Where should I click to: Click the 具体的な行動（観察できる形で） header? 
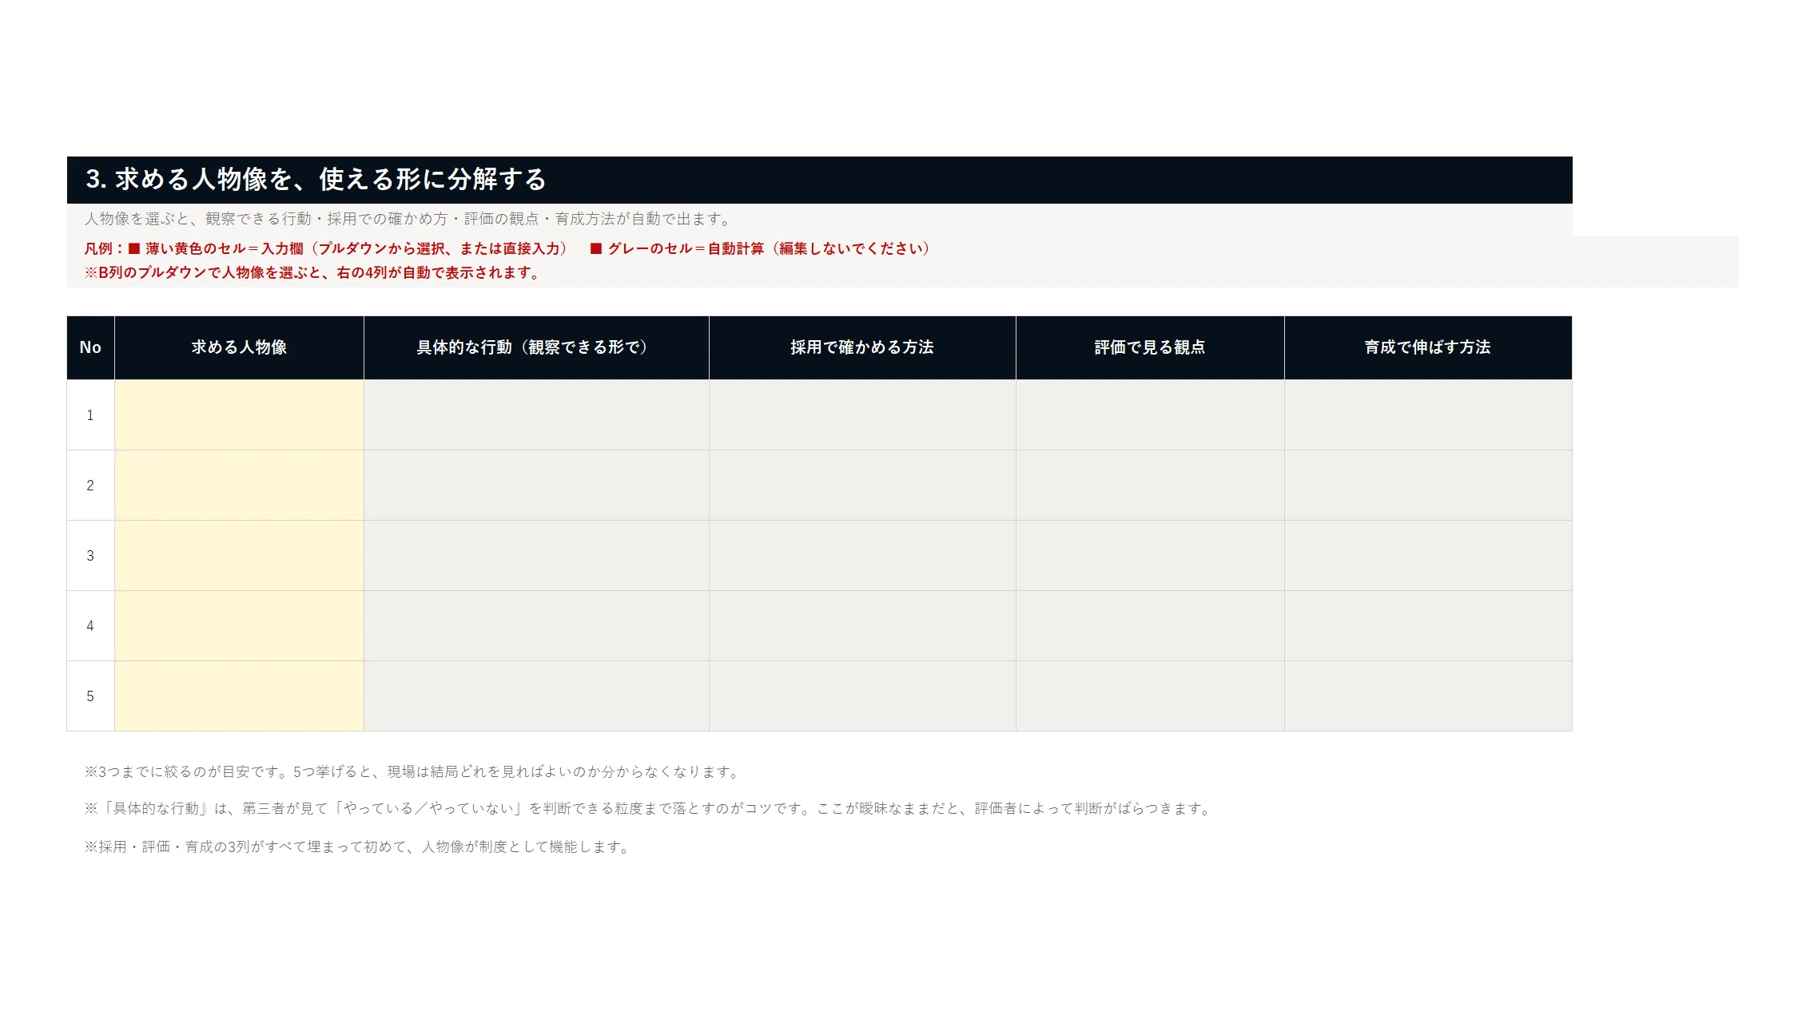coord(536,347)
